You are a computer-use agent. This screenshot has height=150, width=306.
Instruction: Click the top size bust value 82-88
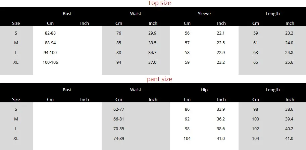coord(50,33)
